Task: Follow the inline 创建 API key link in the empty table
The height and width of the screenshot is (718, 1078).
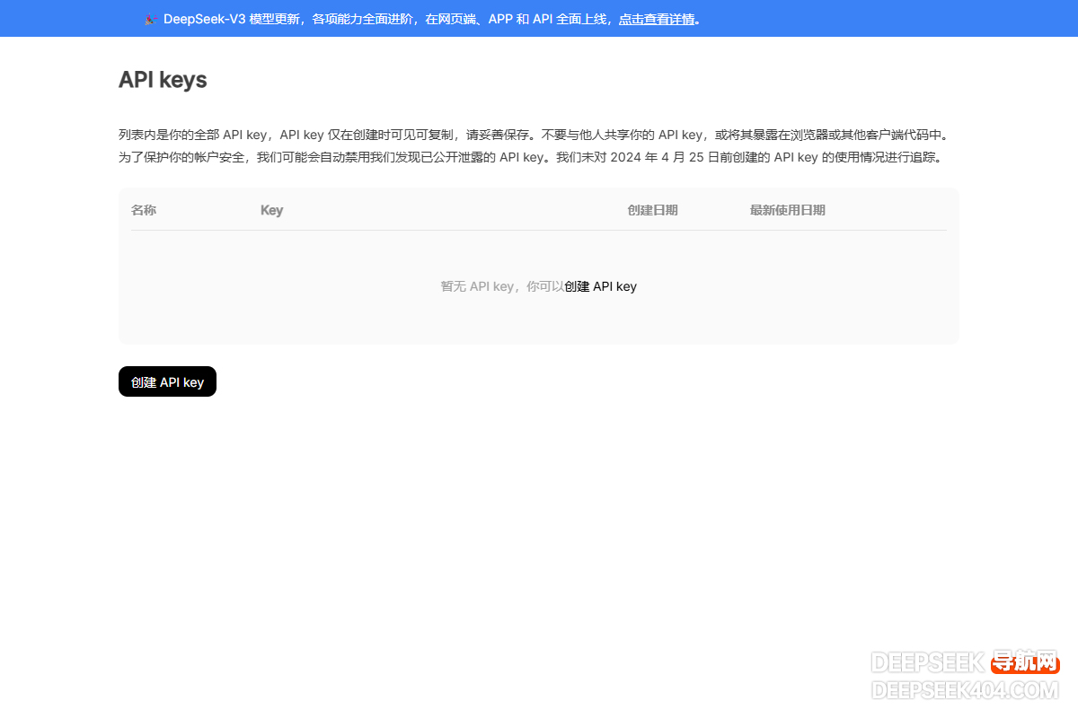Action: 600,286
